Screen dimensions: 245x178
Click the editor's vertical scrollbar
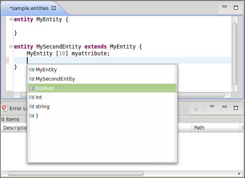coord(235,52)
